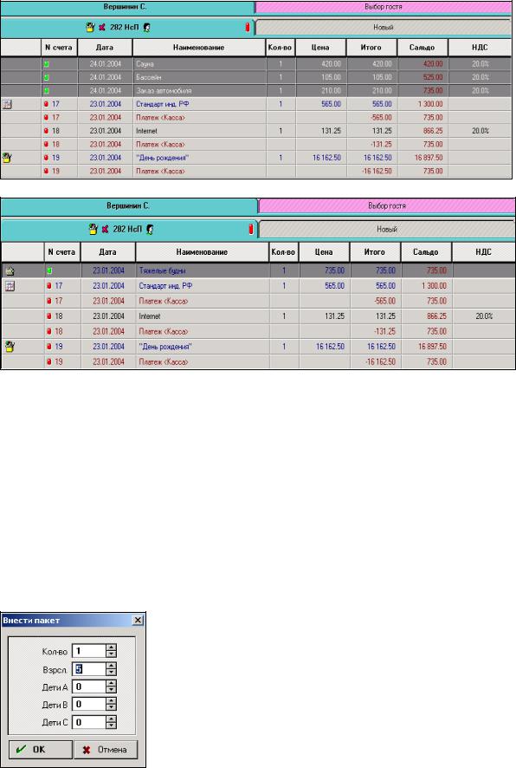
Task: Click calendar icon in upper Стандарт инд. РФ row
Action: click(x=7, y=104)
